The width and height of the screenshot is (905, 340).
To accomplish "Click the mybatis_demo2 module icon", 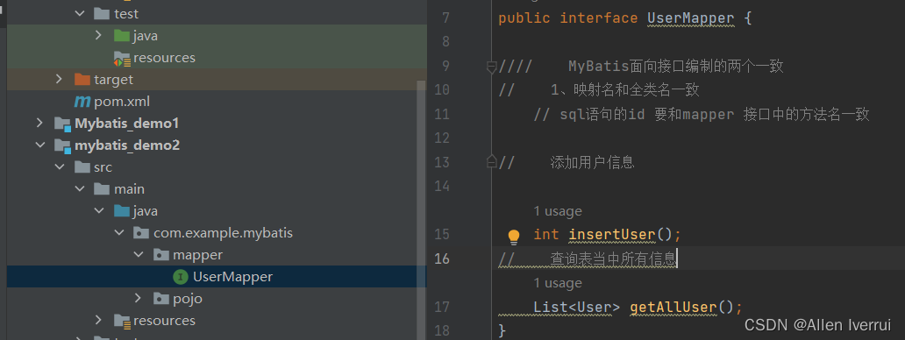I will click(62, 145).
